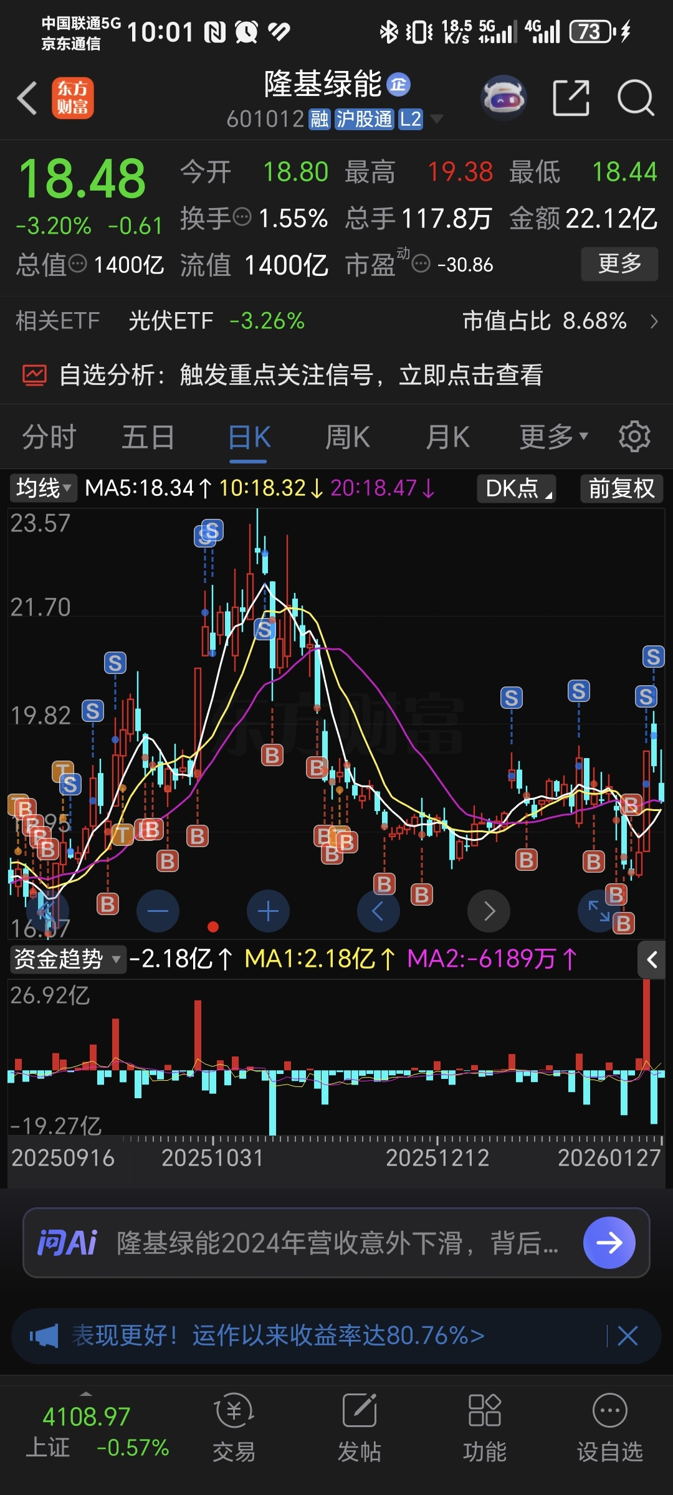Submit the AI question arrow button
This screenshot has height=1495, width=673.
click(x=609, y=1243)
